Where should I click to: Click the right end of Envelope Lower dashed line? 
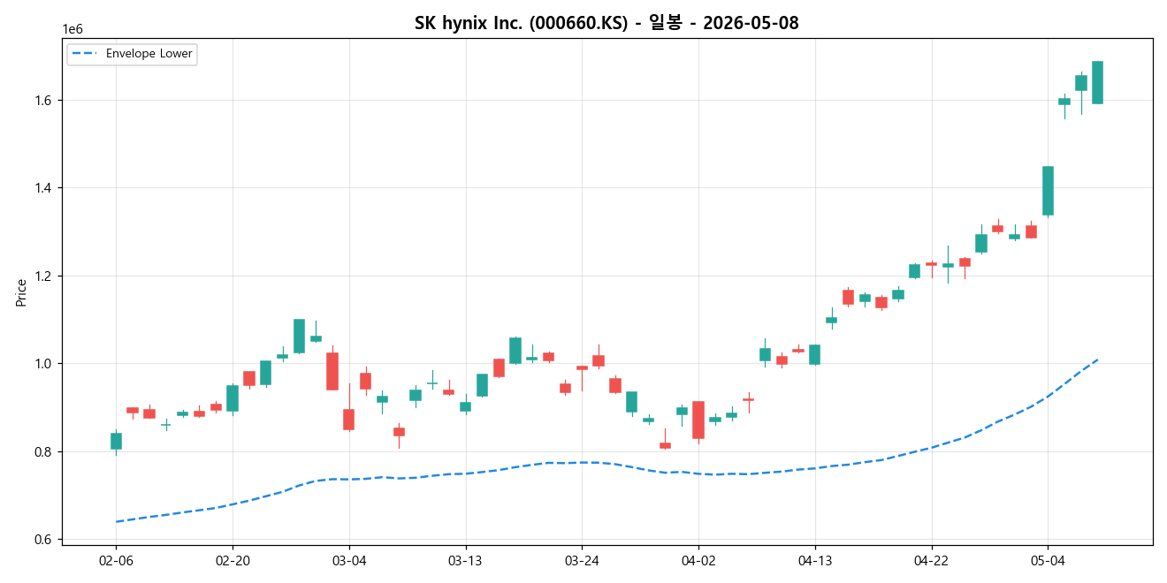click(1096, 360)
